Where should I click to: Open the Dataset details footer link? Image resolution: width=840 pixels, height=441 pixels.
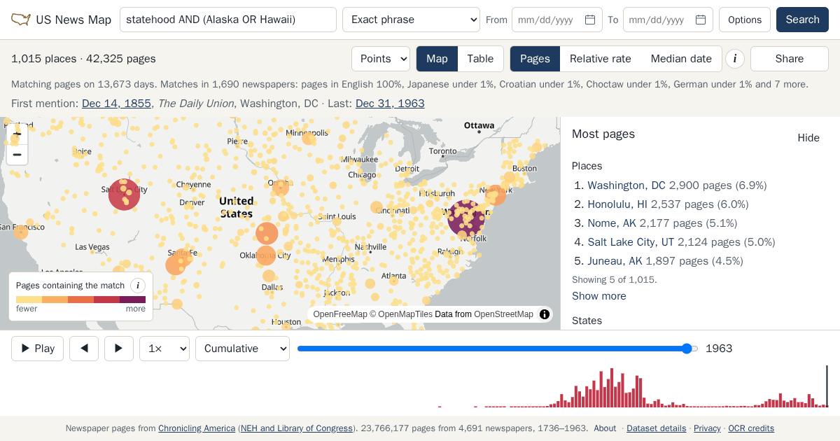coord(656,428)
